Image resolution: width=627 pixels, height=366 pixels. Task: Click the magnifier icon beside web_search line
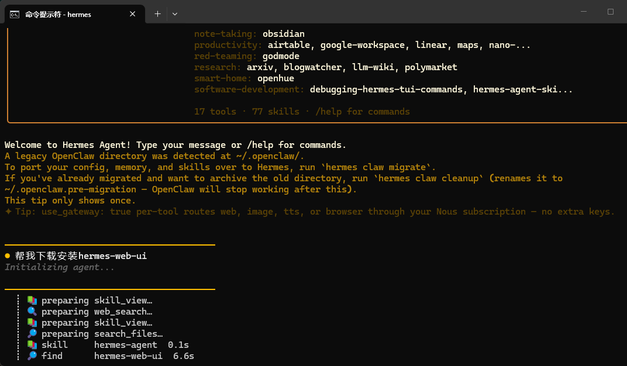(32, 312)
